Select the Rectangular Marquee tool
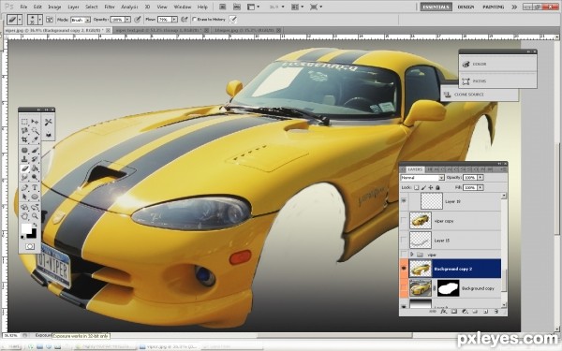Screen dimensions: 562x351 click(x=24, y=122)
